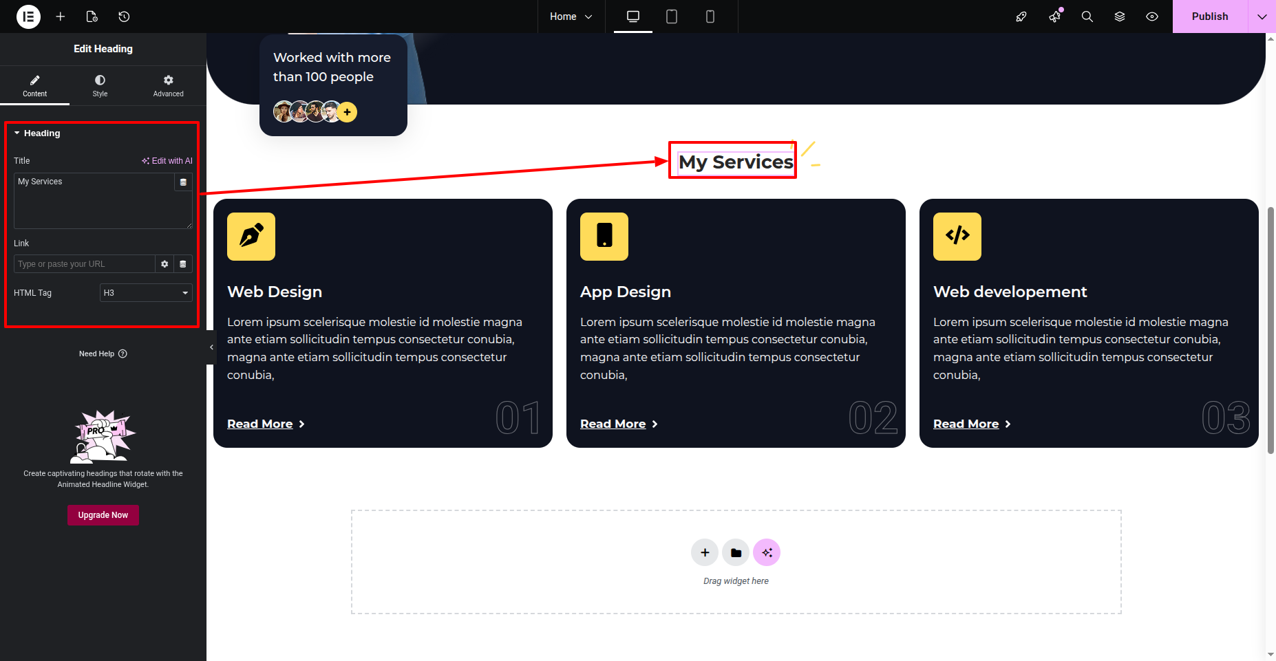Switch to Tablet responsive view
The image size is (1276, 661).
click(672, 17)
